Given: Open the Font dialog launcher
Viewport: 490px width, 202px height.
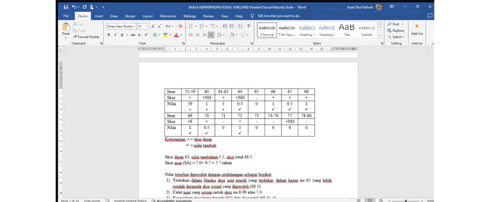Looking at the screenshot, I should (x=183, y=44).
